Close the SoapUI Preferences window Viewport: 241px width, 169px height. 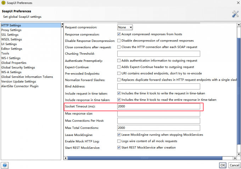point(238,3)
